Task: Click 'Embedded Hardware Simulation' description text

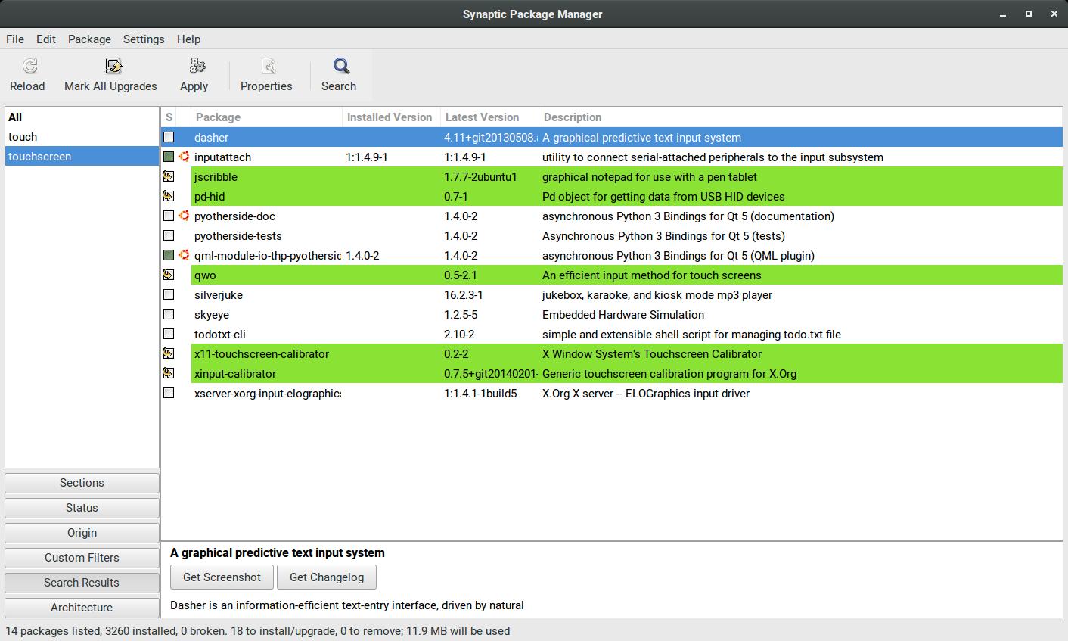Action: click(623, 315)
